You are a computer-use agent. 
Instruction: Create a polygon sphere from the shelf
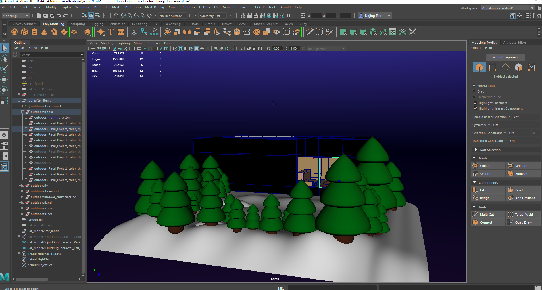(x=14, y=32)
